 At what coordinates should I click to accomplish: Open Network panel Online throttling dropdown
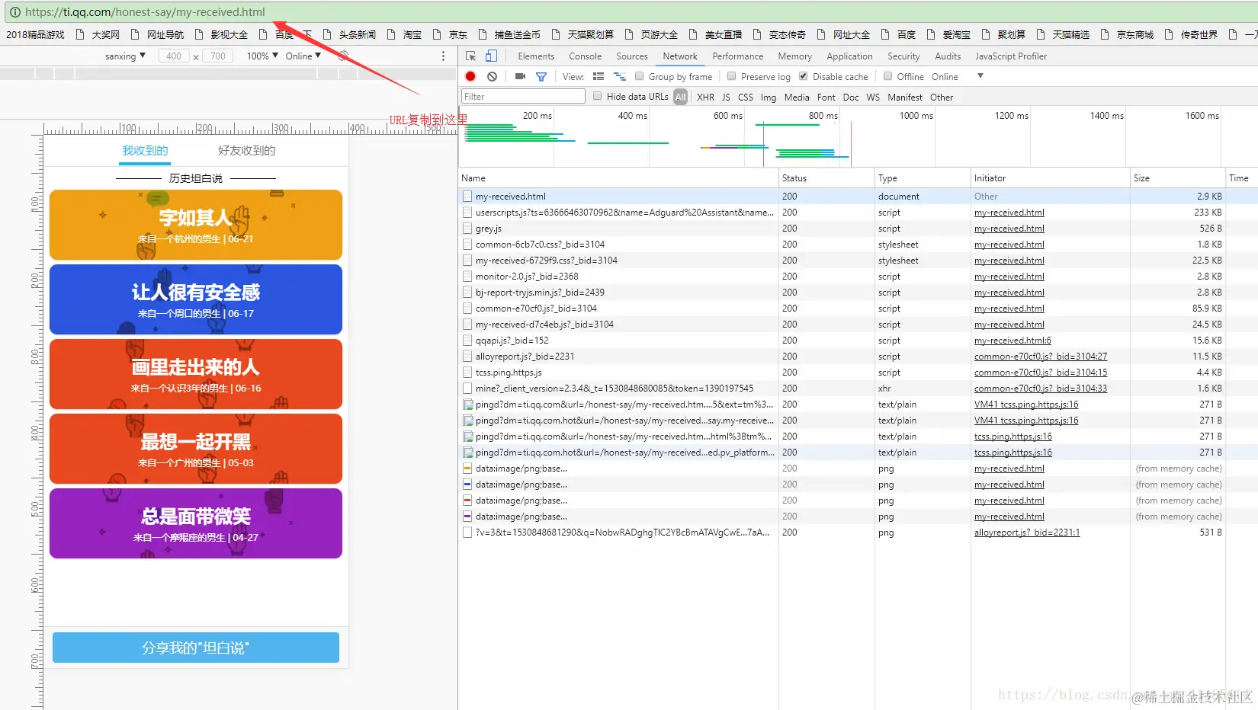(957, 76)
